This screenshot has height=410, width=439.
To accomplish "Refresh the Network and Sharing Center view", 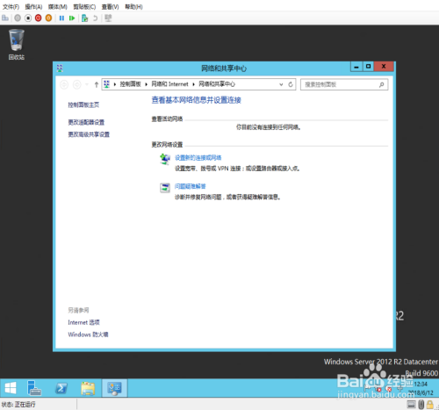I will 291,84.
